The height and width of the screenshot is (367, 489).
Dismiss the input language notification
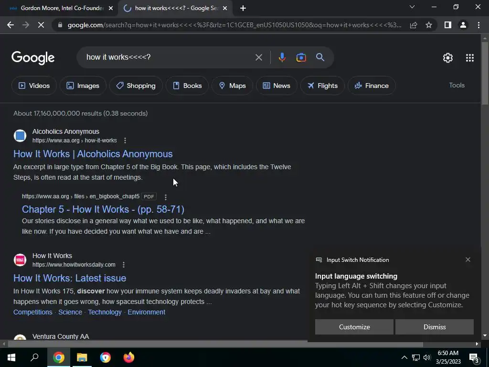[435, 327]
